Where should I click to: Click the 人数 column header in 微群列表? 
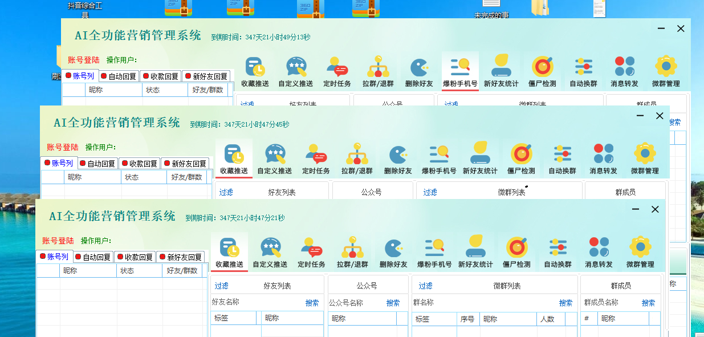pos(547,319)
